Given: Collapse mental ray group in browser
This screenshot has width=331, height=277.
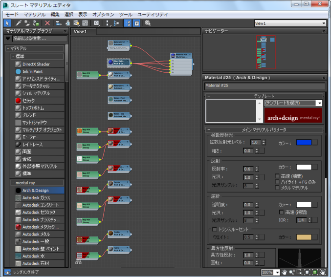Looking at the screenshot, I should click(13, 183).
